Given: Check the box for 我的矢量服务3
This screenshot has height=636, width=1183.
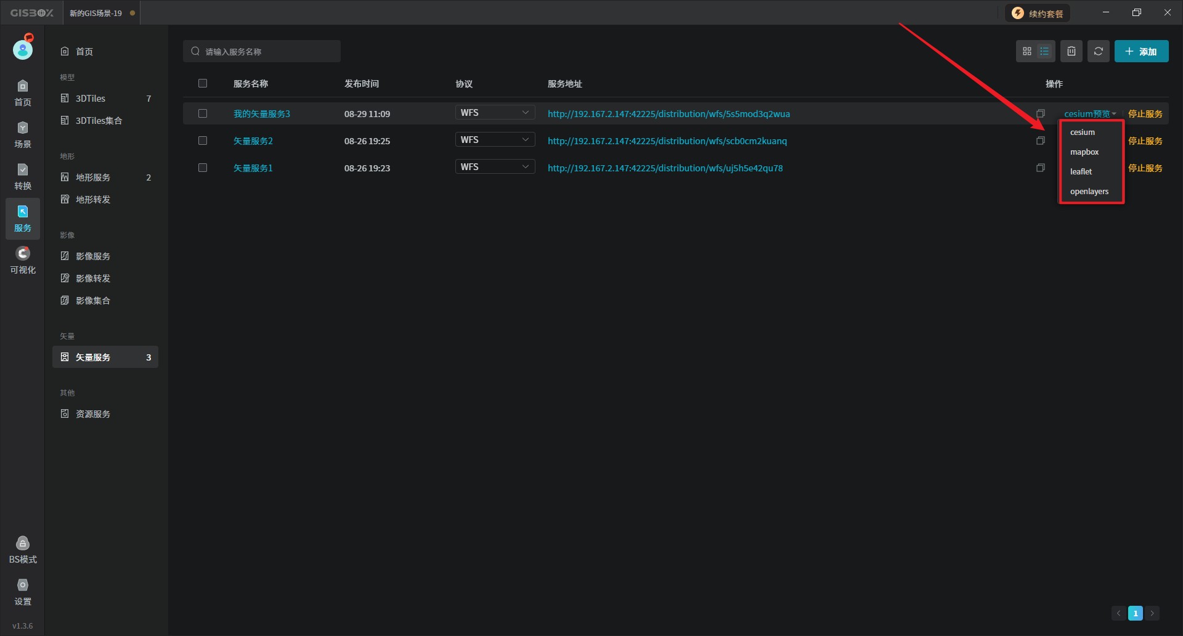Looking at the screenshot, I should (203, 113).
